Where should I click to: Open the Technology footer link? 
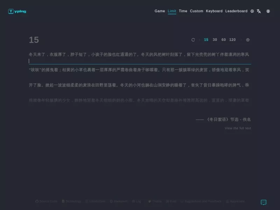(x=71, y=201)
